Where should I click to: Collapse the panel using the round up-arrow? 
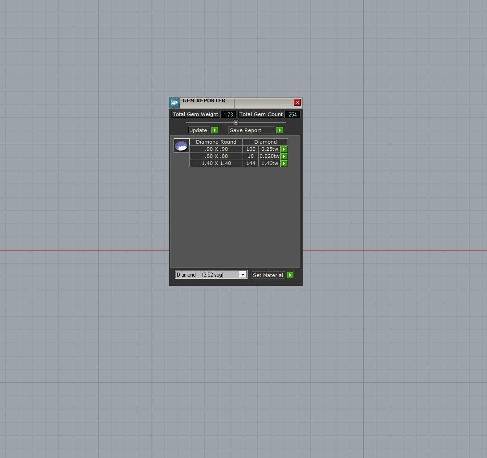(x=236, y=122)
